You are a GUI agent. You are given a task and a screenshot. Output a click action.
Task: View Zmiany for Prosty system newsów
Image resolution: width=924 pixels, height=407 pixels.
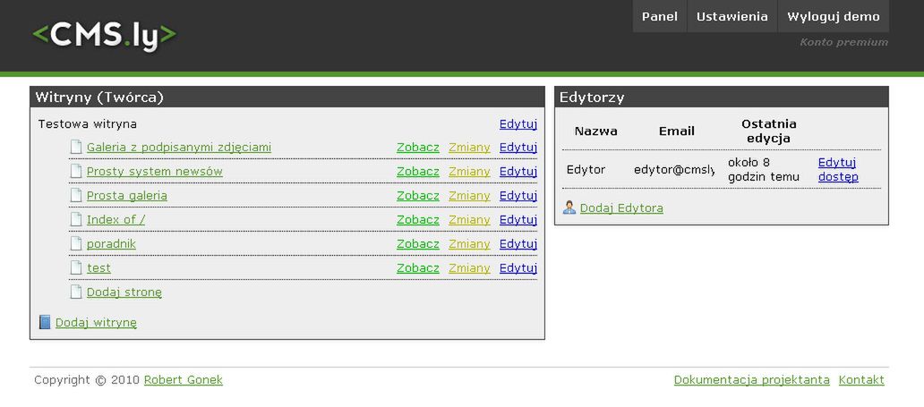[x=469, y=172]
